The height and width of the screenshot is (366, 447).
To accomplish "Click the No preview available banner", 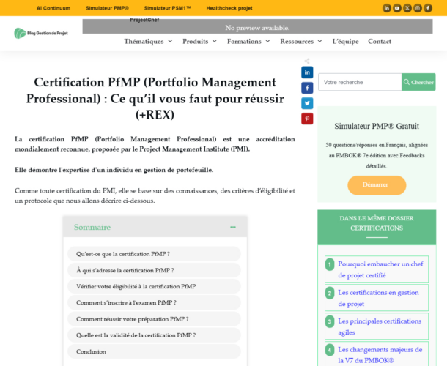I will pyautogui.click(x=257, y=26).
